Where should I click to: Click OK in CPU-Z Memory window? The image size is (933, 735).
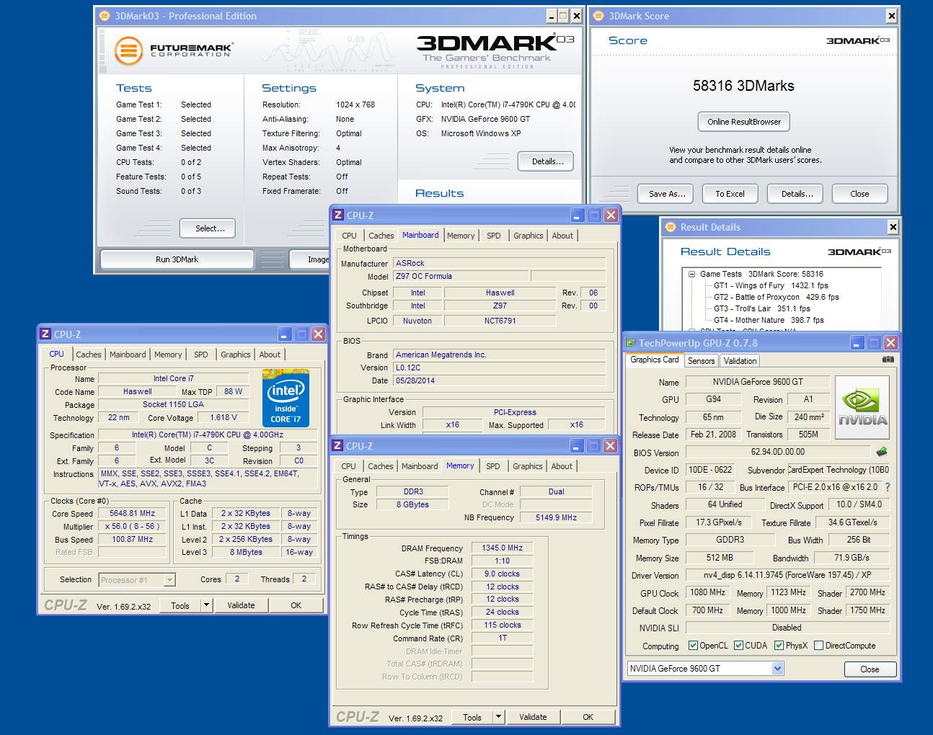pyautogui.click(x=588, y=717)
